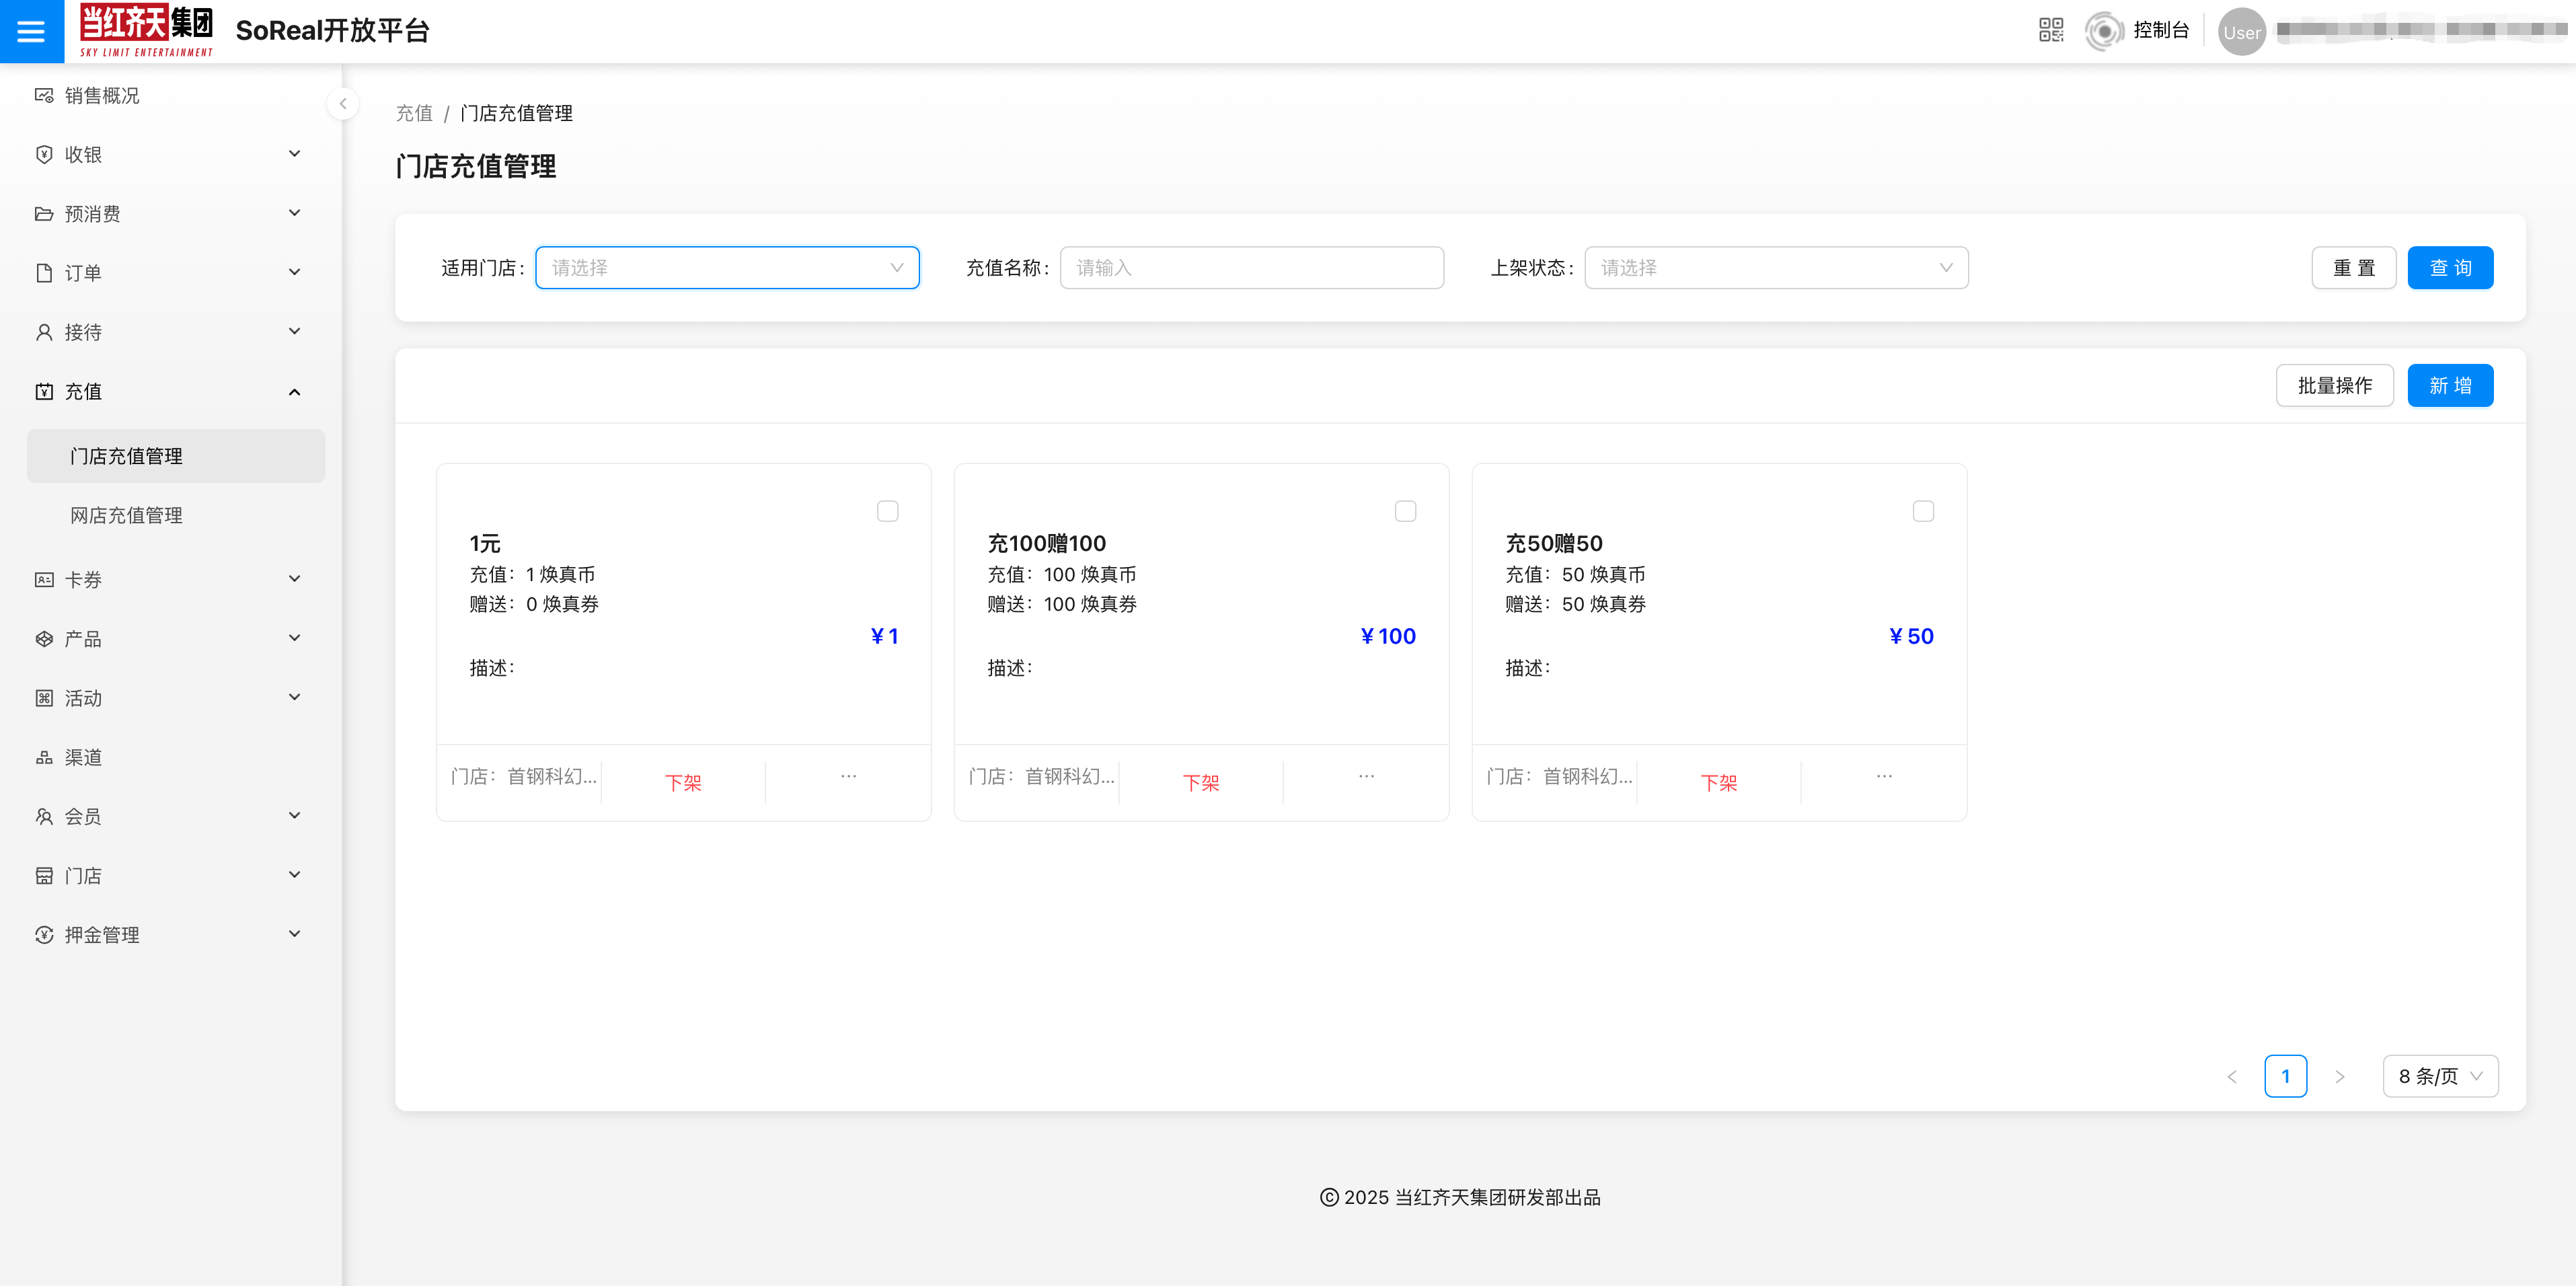Image resolution: width=2576 pixels, height=1286 pixels.
Task: Open more options on 充50赠50 card
Action: 1884,777
